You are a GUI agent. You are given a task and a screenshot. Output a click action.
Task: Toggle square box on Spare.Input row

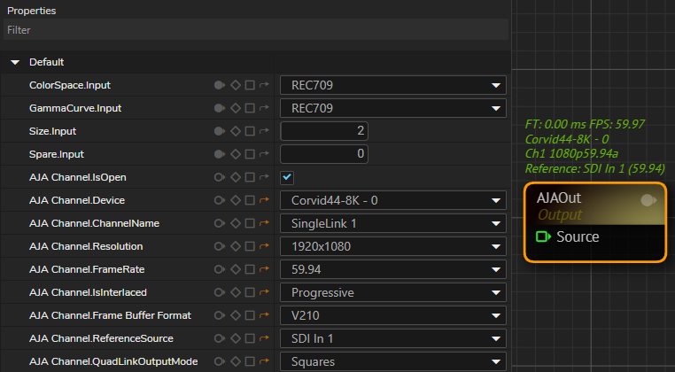(250, 154)
